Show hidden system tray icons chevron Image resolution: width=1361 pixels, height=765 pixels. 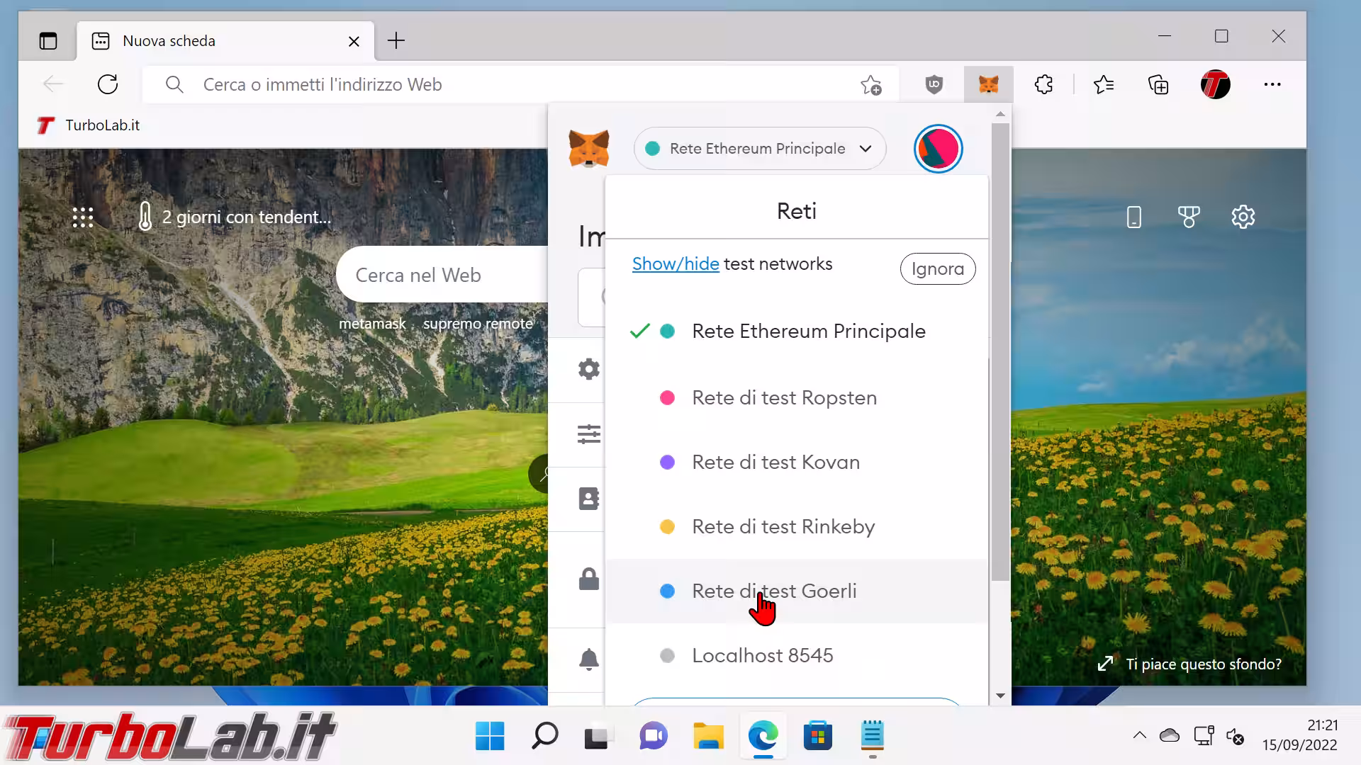1139,735
